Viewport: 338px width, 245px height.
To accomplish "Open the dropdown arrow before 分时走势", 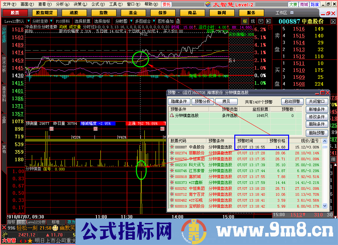I will pos(29,21).
